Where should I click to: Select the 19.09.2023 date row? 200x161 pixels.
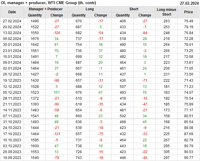coord(12,158)
